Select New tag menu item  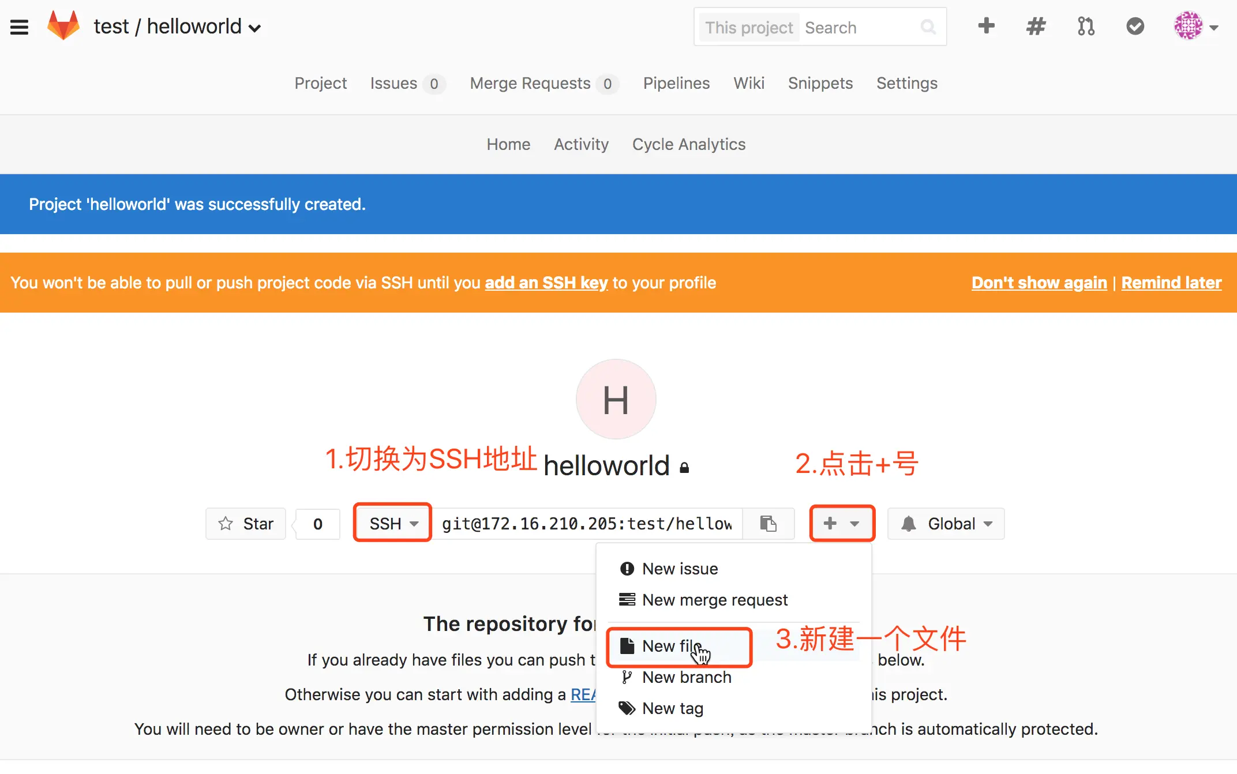pos(672,708)
